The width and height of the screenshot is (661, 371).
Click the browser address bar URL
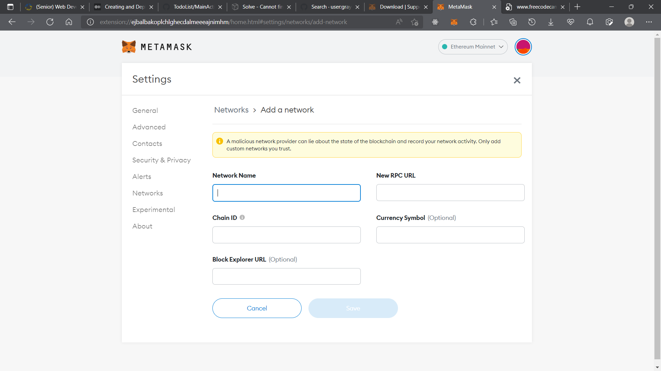(223, 22)
